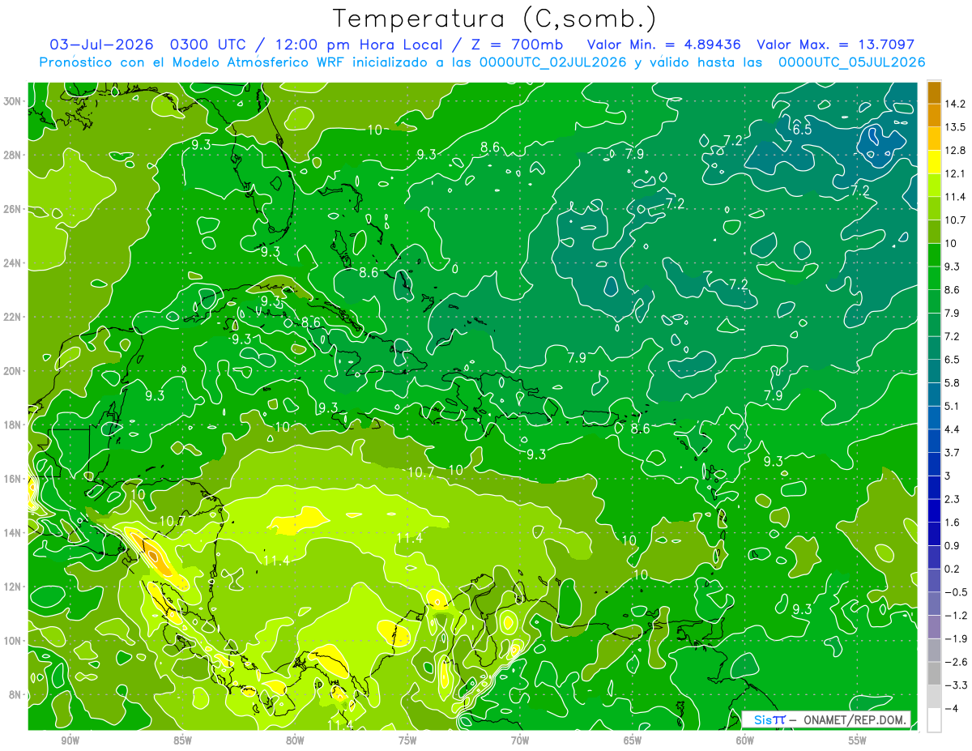
Task: Click the yellow legend swatch between 12.1 and 12.8
Action: coord(934,162)
